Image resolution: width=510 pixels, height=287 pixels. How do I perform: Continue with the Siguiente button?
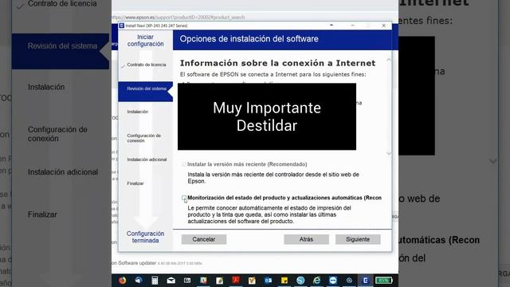[358, 239]
